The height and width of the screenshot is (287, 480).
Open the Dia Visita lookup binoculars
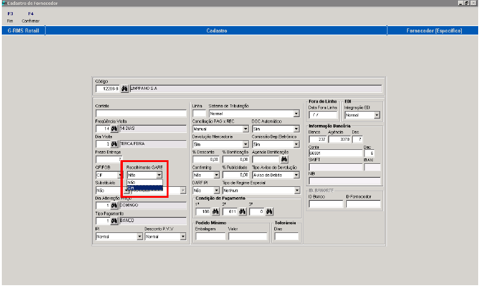point(114,144)
